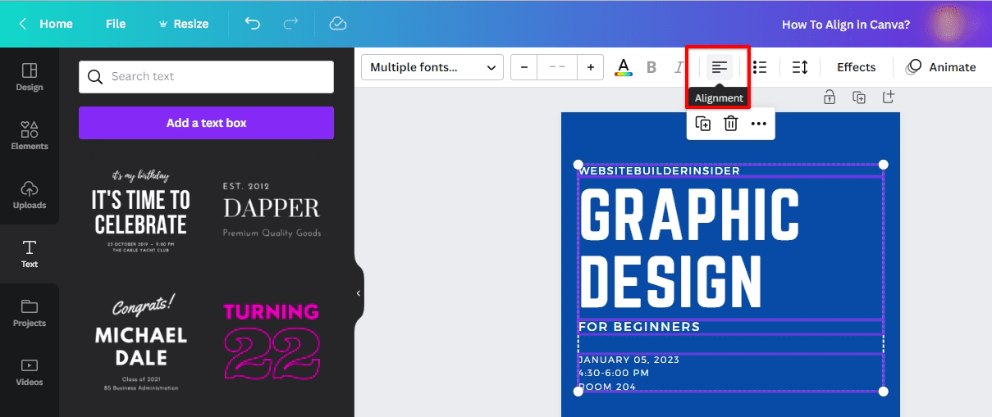Click the line spacing icon

800,67
